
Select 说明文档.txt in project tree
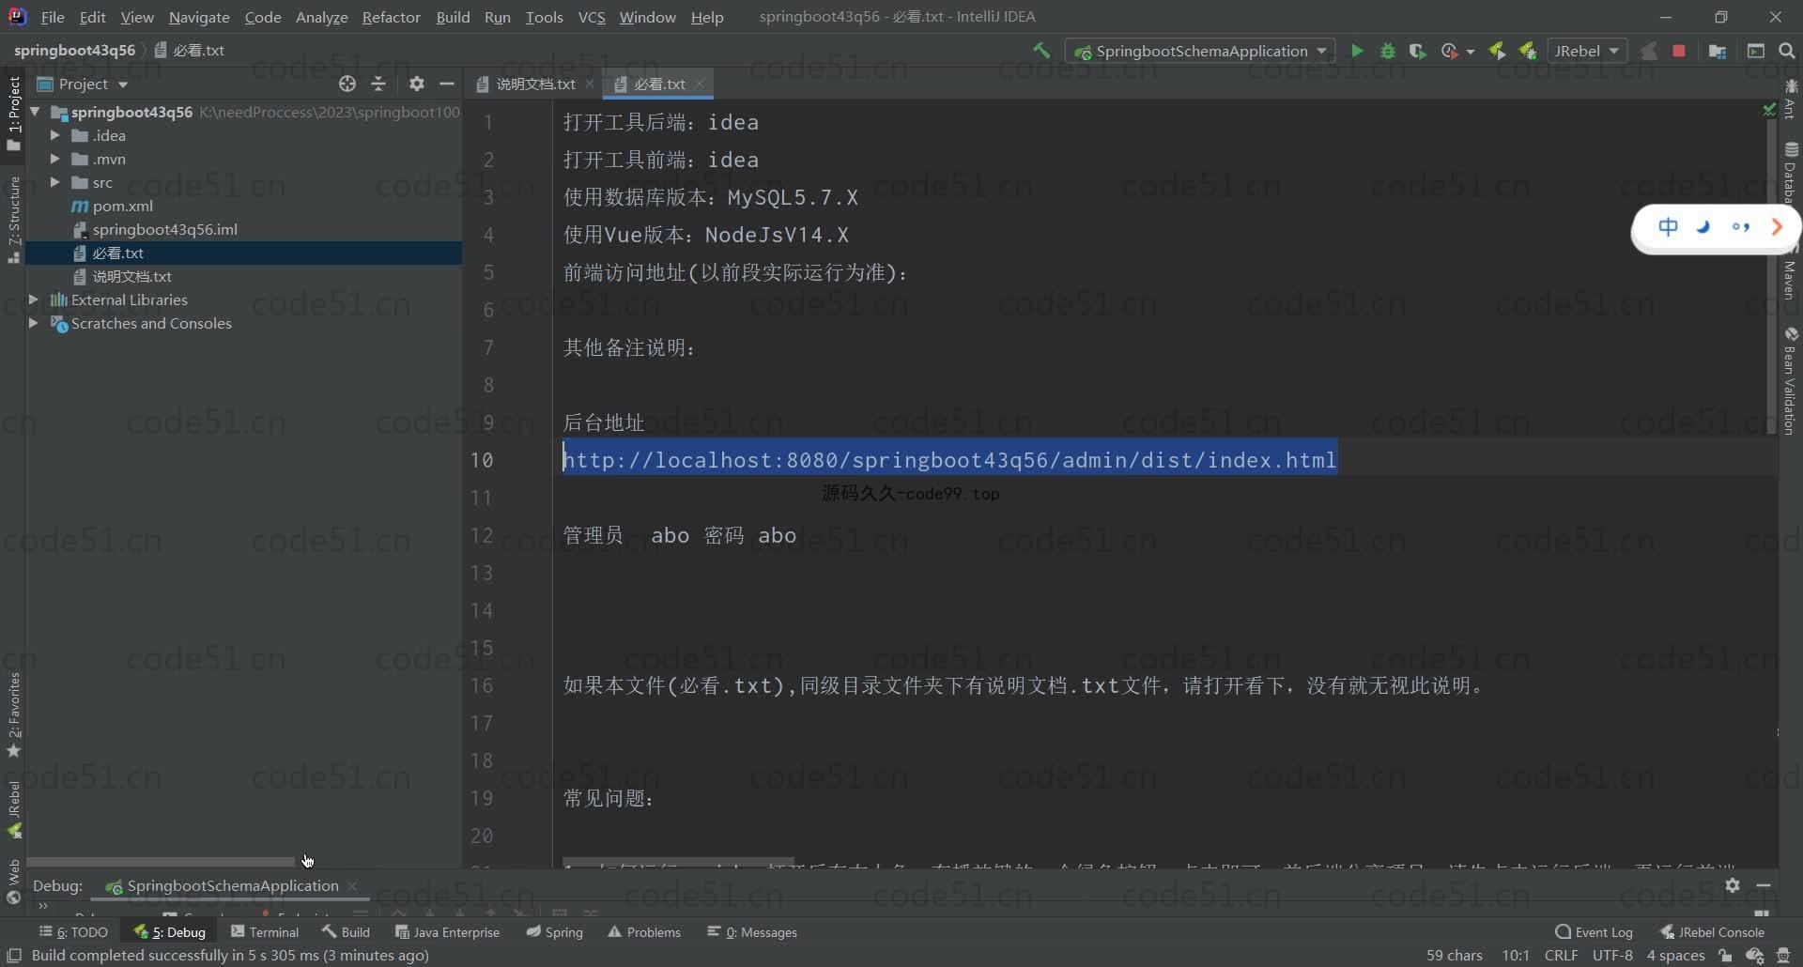(131, 276)
